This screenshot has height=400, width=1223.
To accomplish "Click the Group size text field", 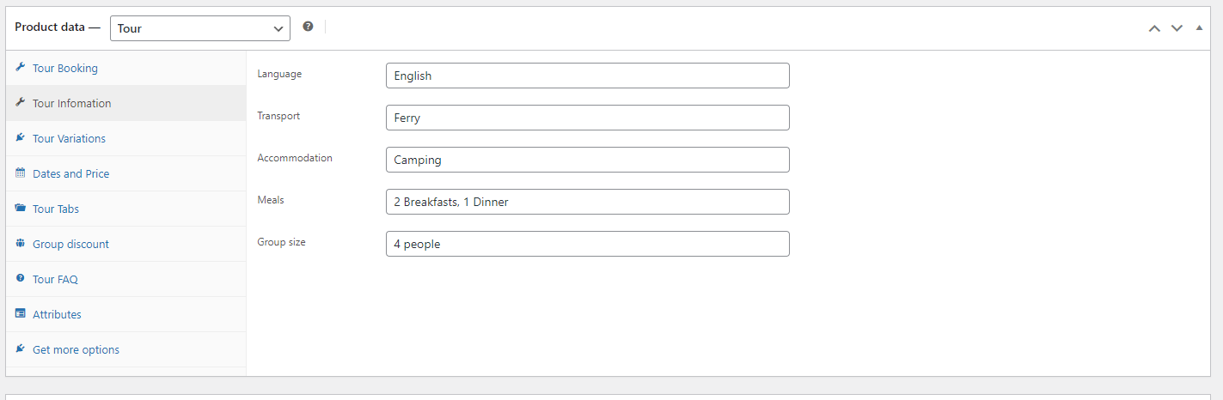I will tap(588, 244).
